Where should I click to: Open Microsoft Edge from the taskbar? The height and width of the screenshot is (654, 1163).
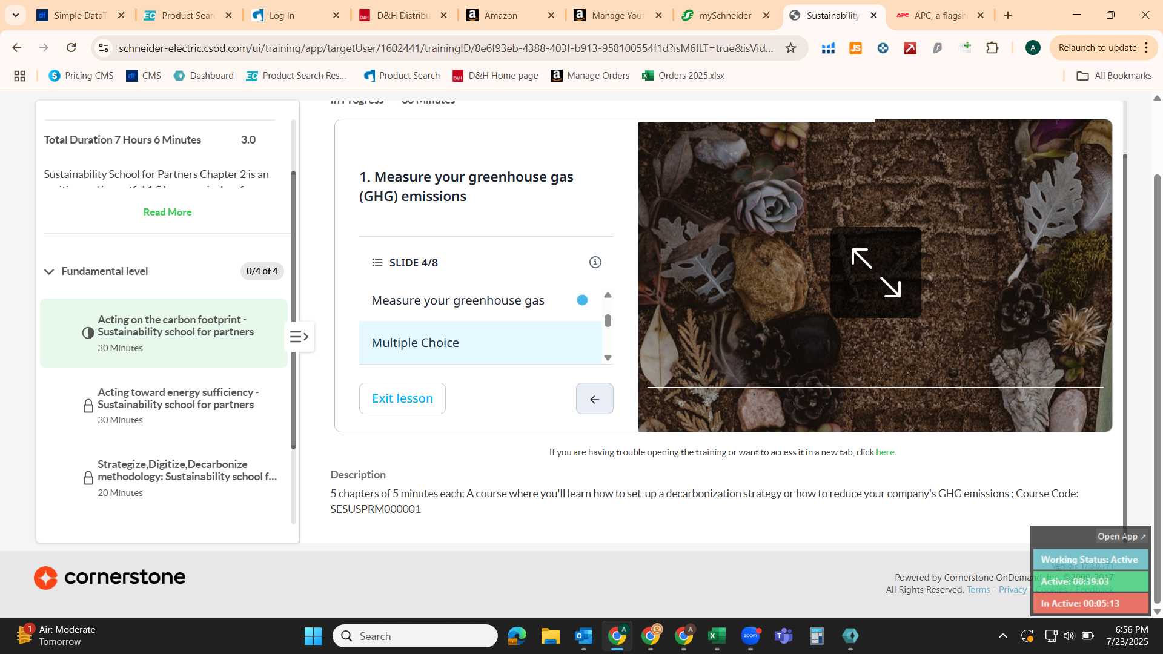click(x=517, y=636)
